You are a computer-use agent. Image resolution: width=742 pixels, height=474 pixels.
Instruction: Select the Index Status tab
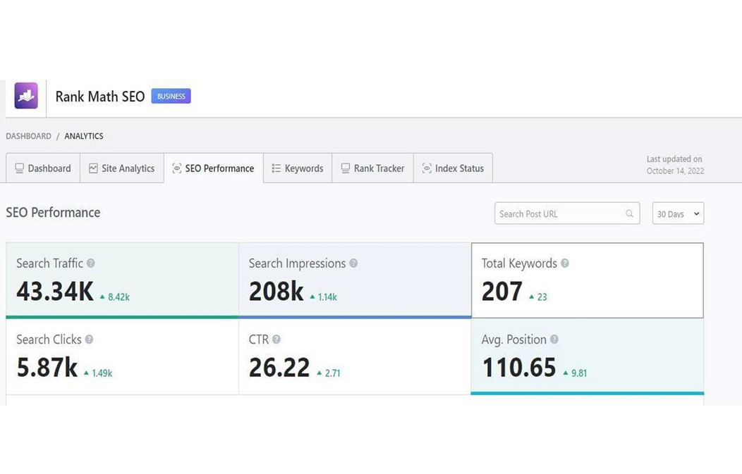(x=453, y=168)
